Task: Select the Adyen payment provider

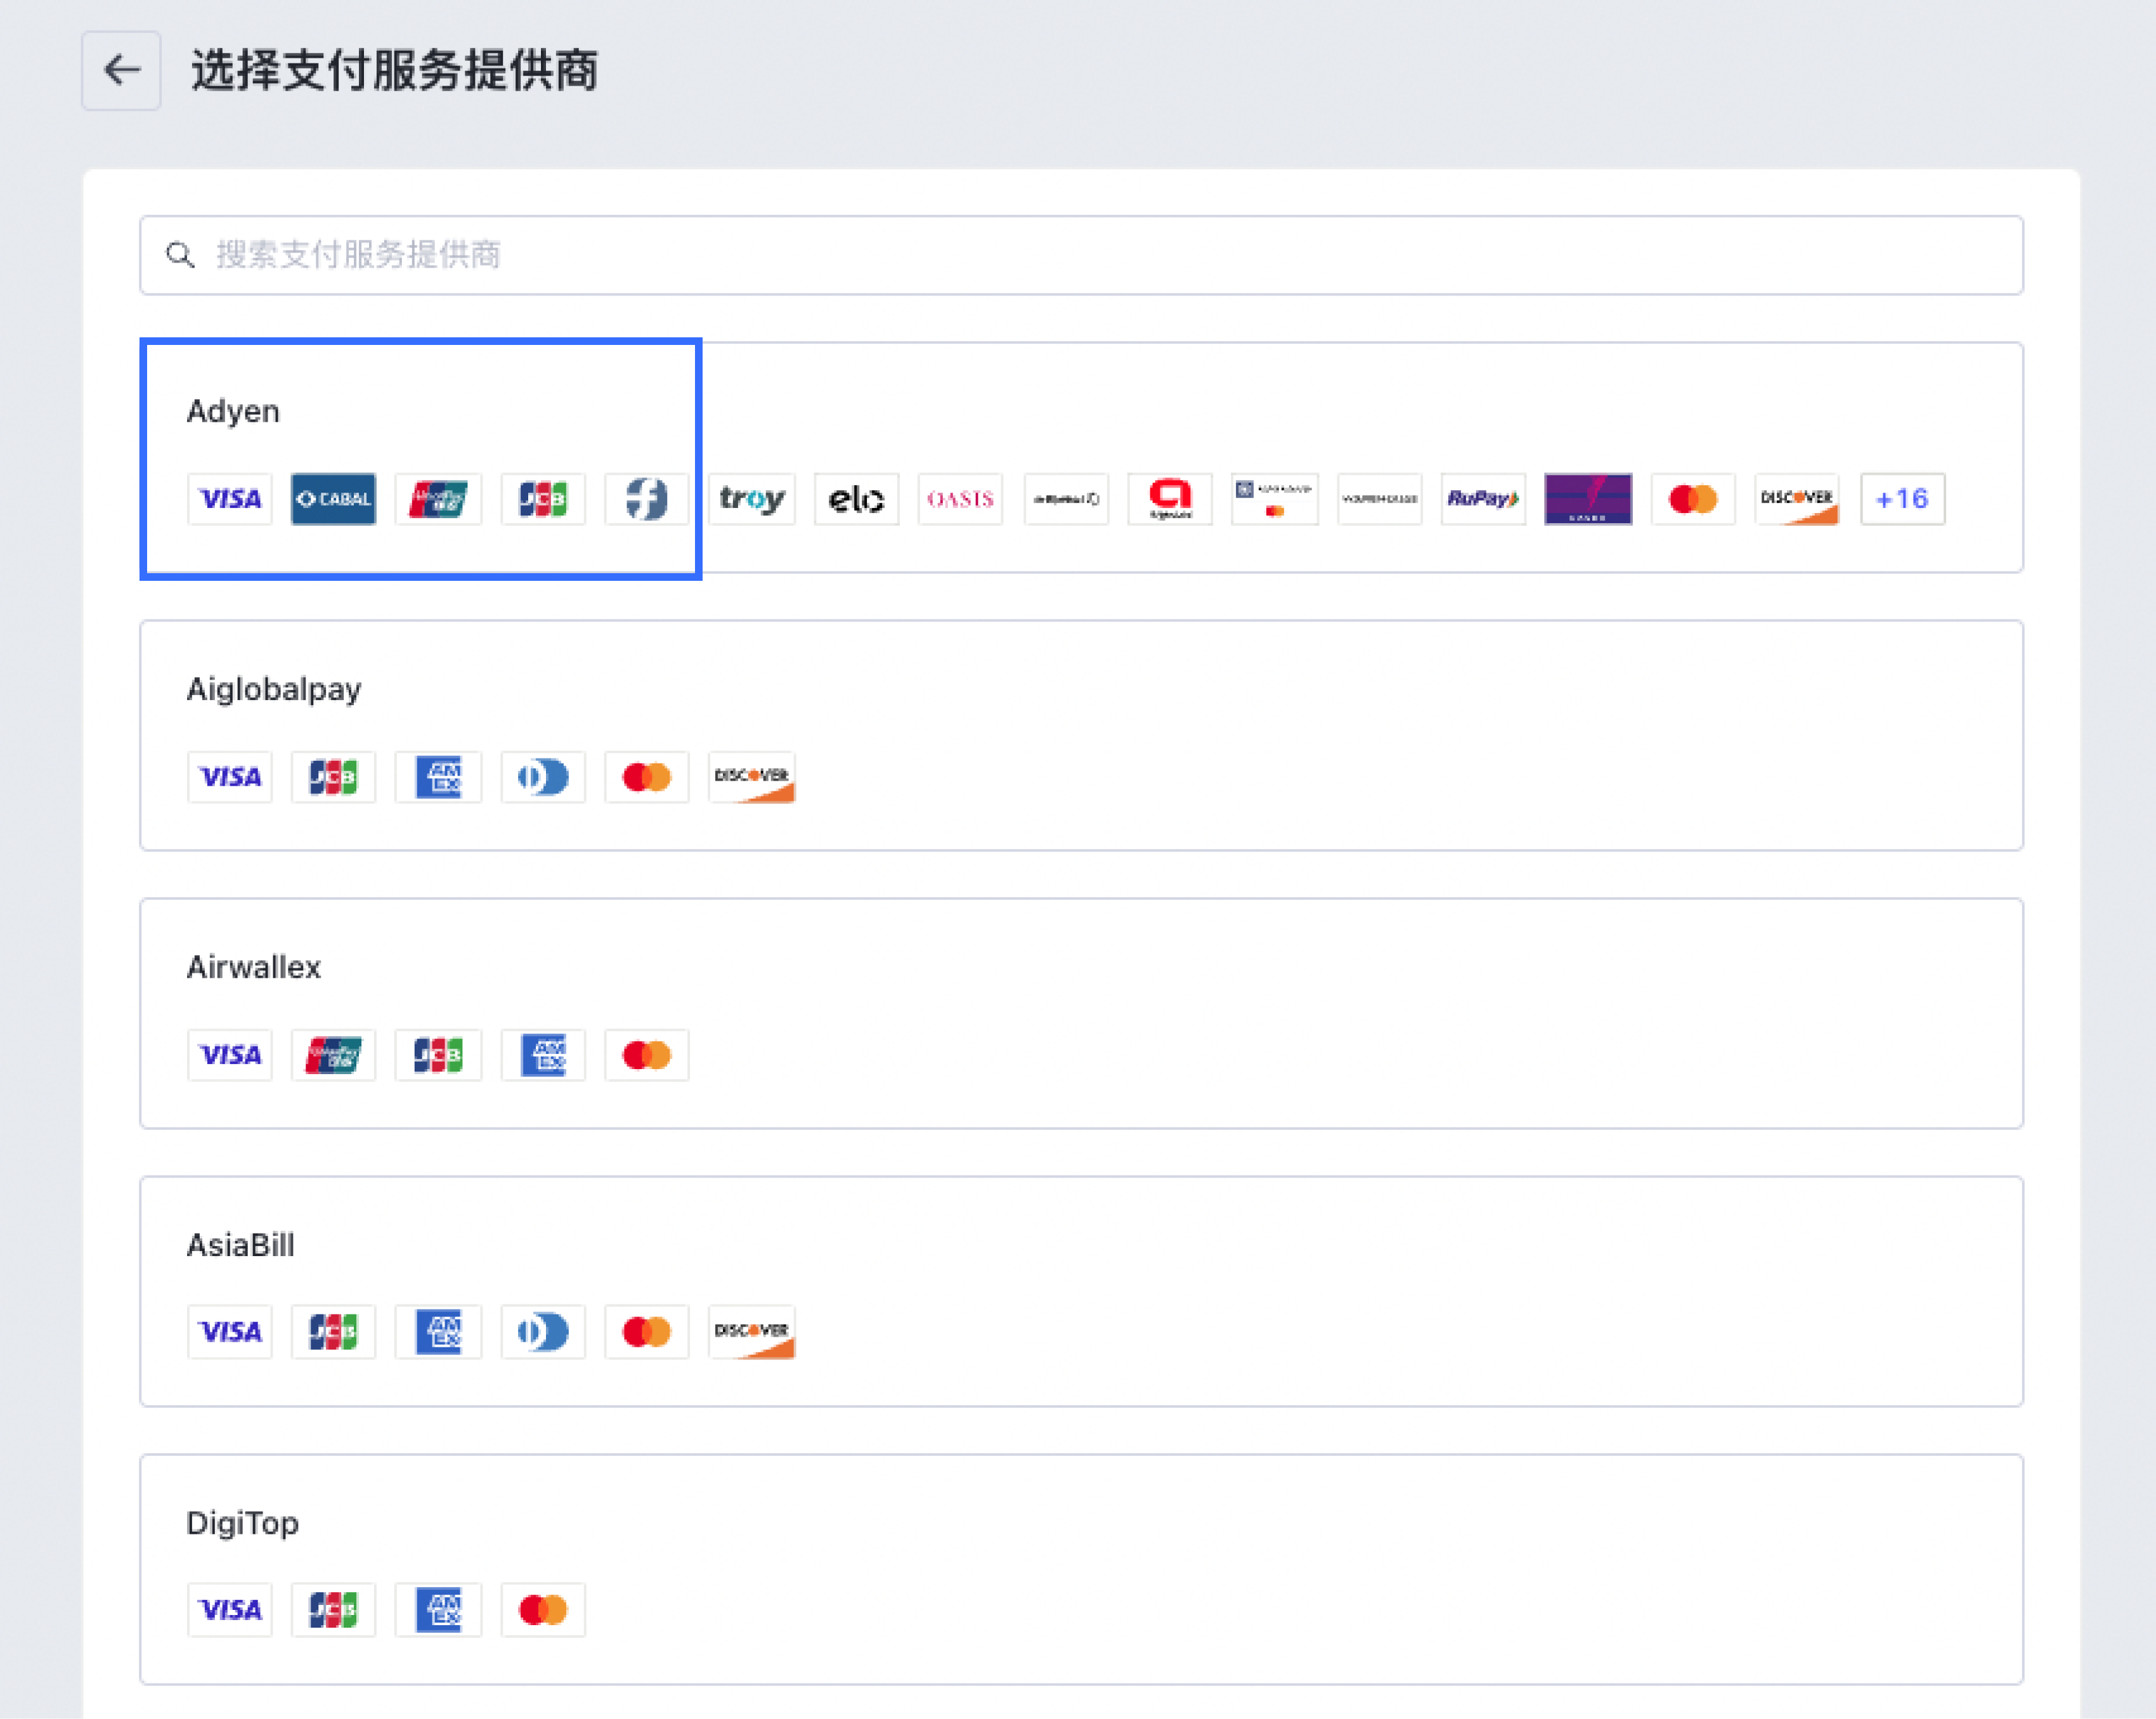Action: [x=233, y=411]
